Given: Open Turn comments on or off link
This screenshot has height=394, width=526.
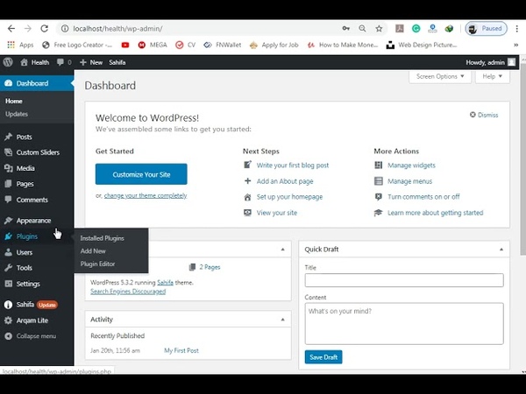Looking at the screenshot, I should point(423,197).
